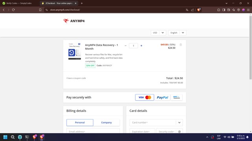Increase quantity with plus button
Viewport: 252px width, 141px height.
coord(141,46)
